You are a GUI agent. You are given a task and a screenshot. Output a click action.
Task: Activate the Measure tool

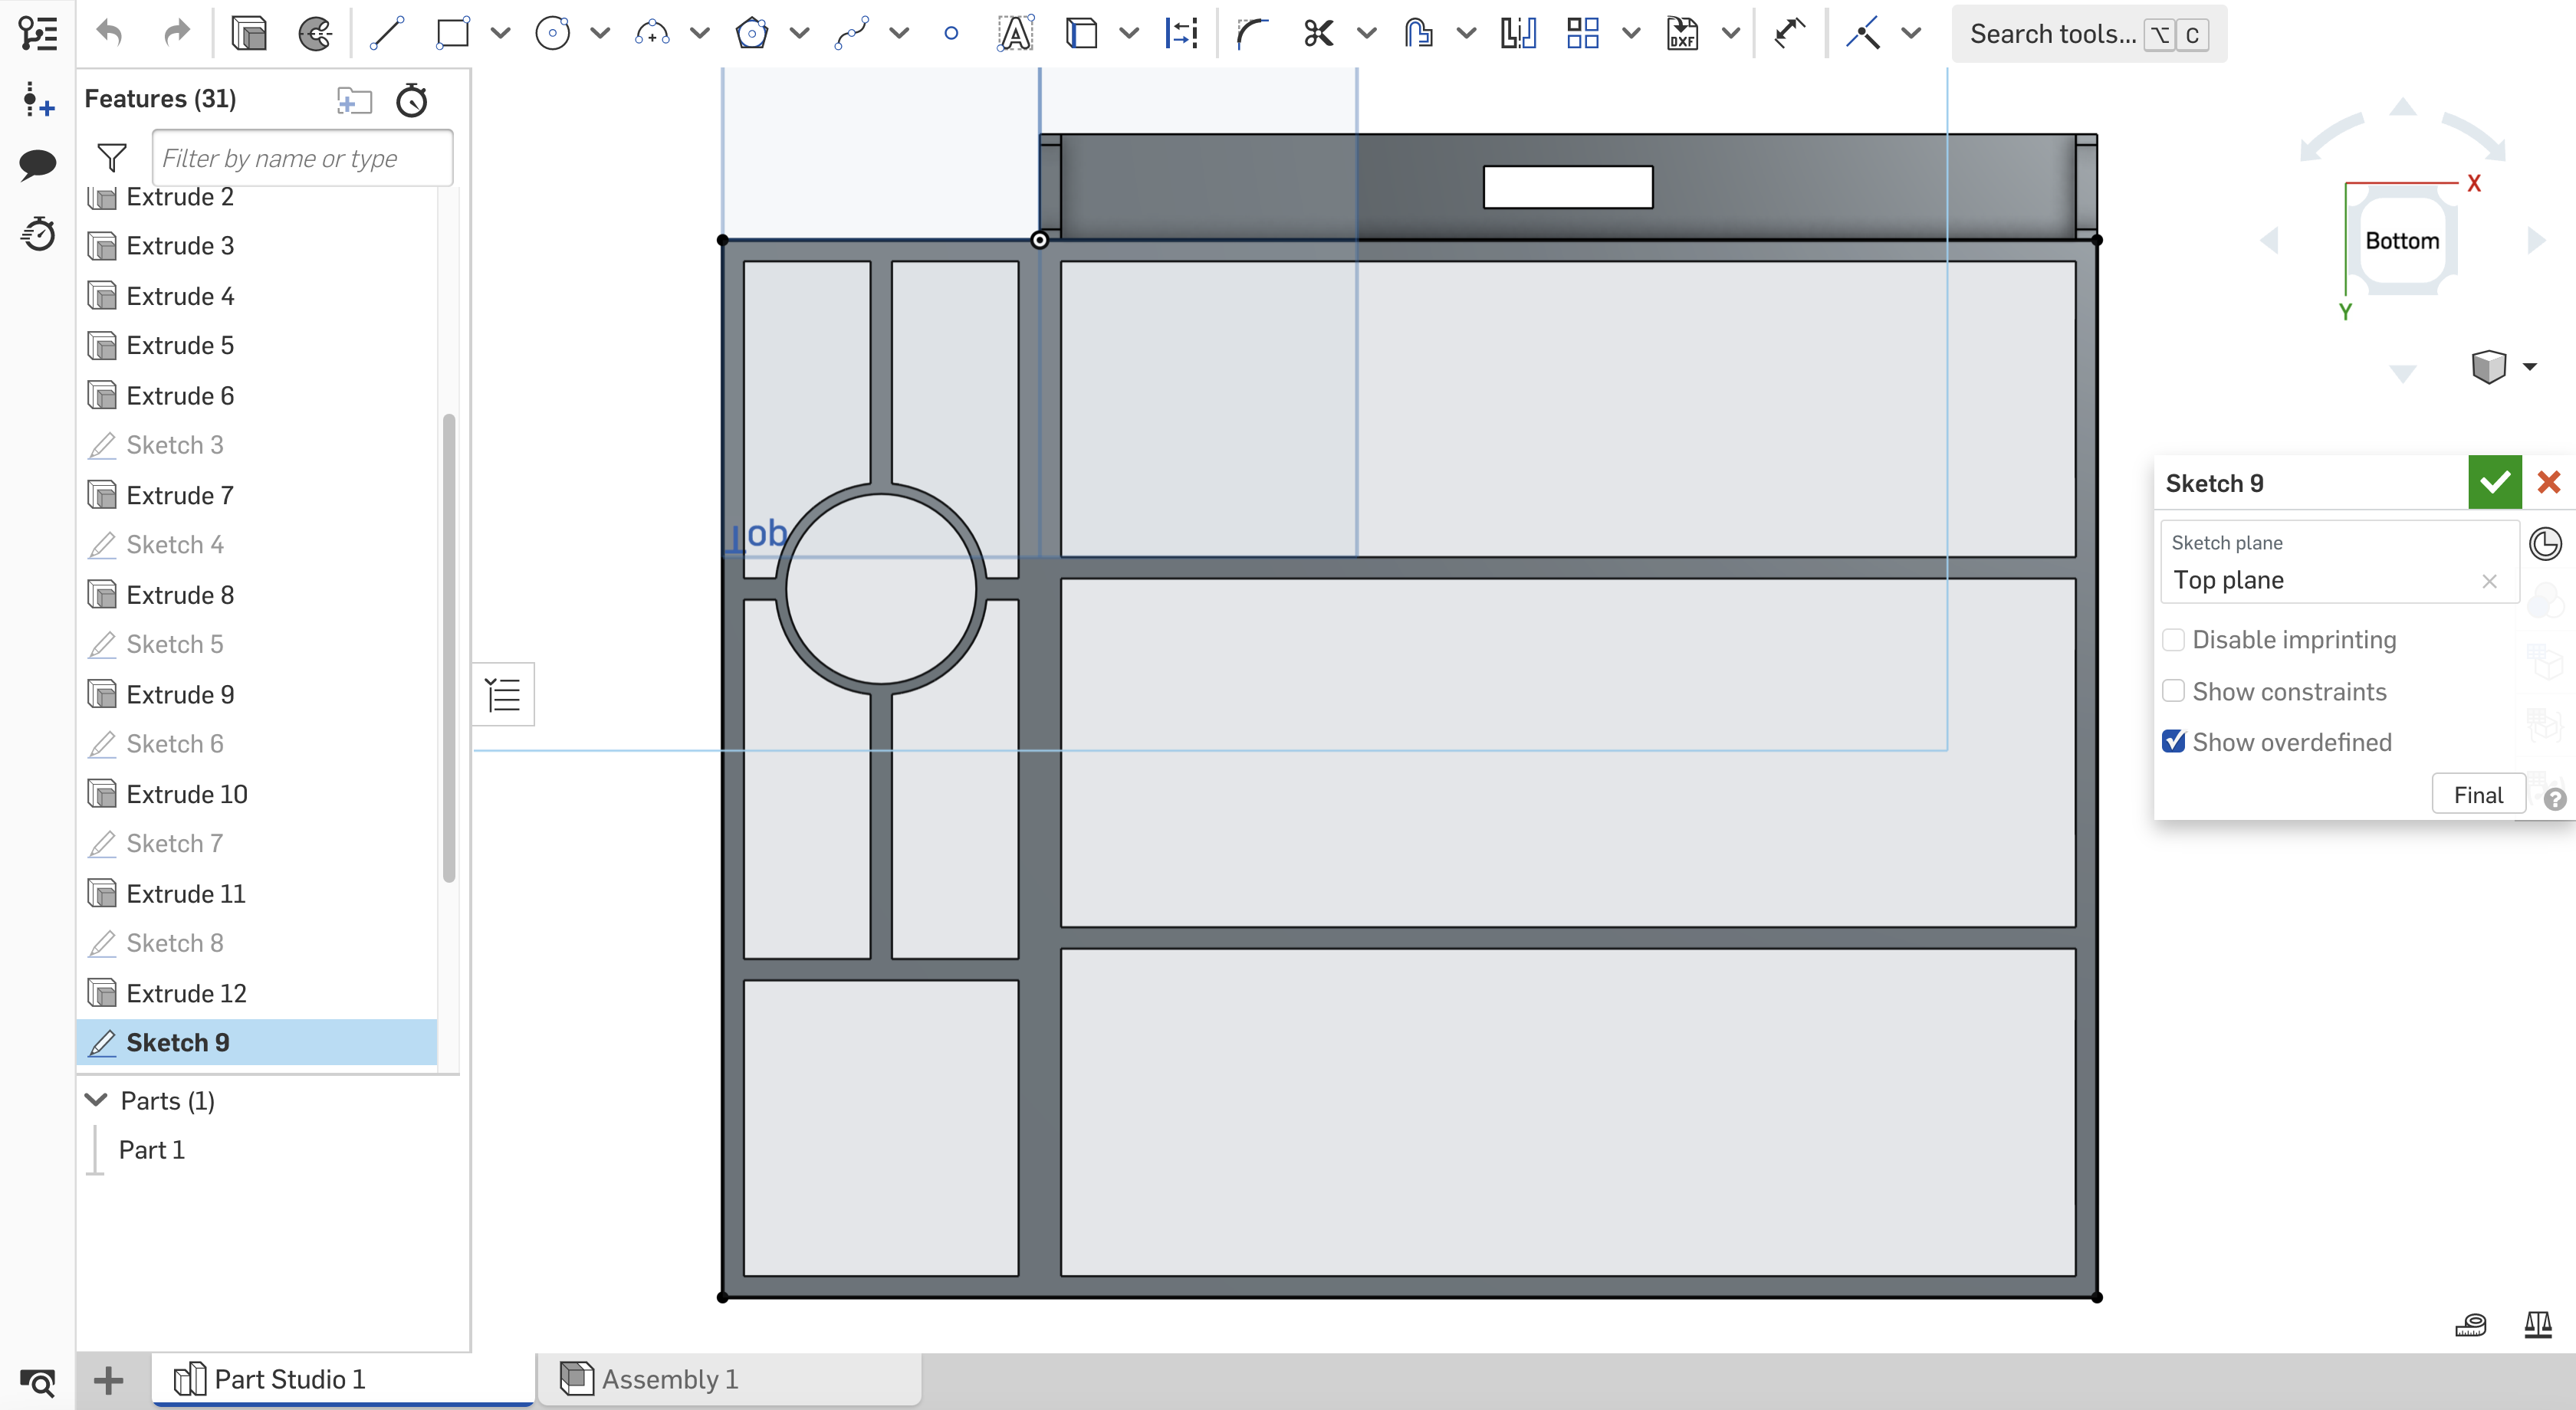(2470, 1324)
